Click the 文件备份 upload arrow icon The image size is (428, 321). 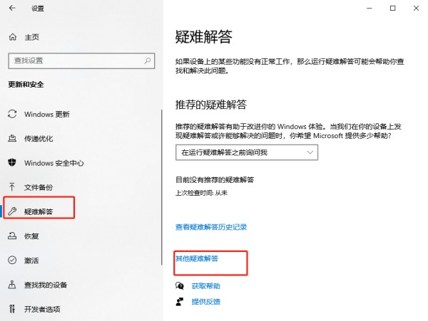click(12, 186)
